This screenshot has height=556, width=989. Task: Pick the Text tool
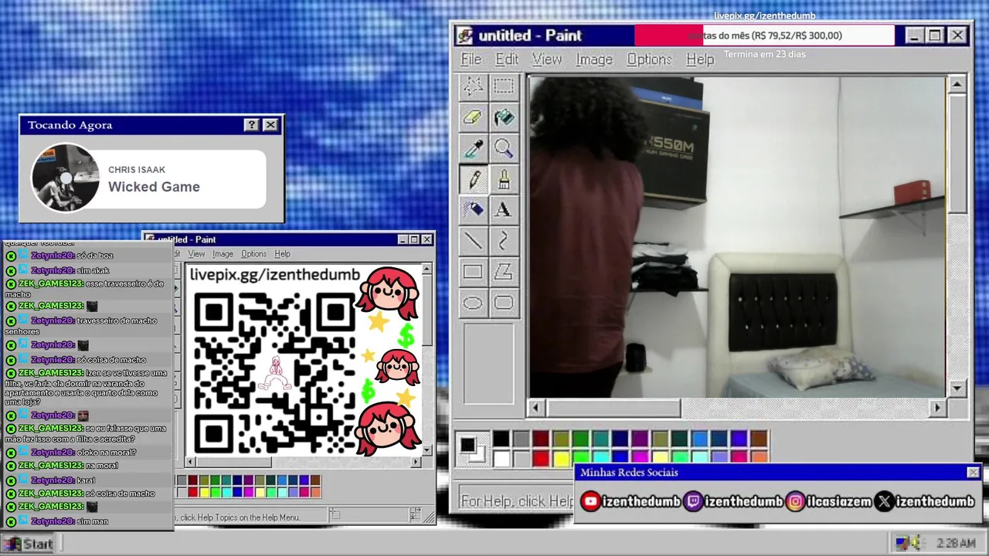503,210
